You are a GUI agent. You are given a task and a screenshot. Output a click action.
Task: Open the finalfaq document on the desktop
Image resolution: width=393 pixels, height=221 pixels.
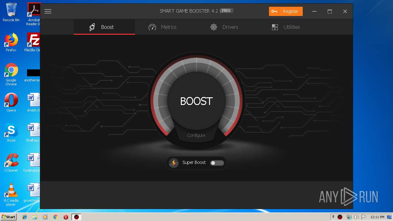[33, 133]
